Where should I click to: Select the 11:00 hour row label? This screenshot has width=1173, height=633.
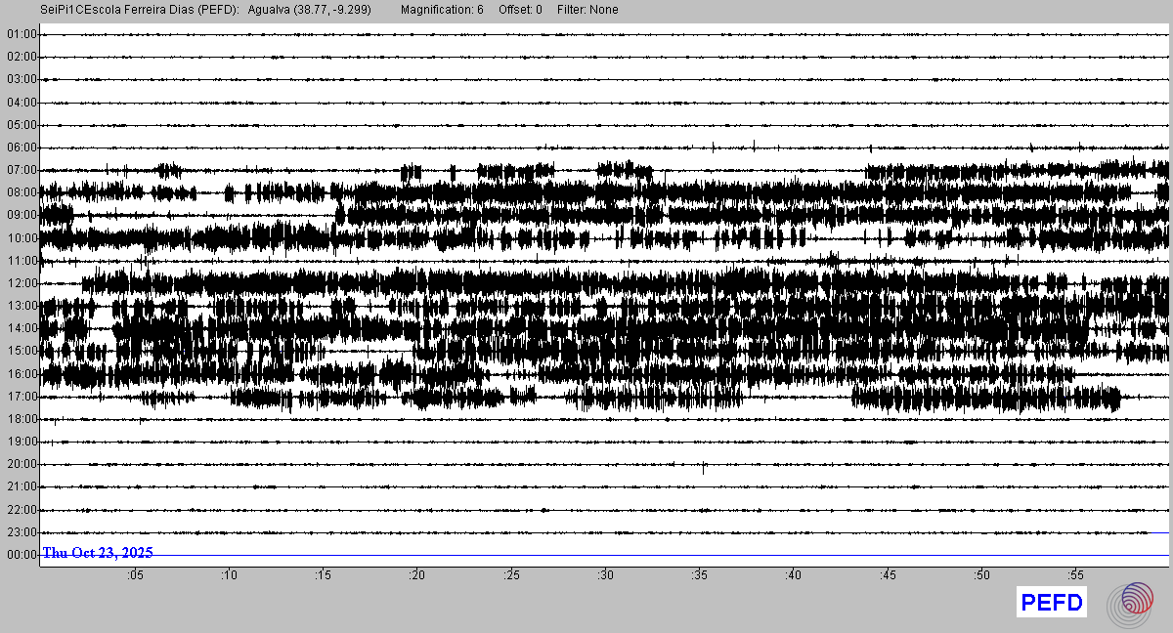point(21,261)
